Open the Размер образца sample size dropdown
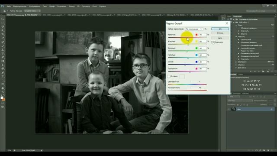The width and height of the screenshot is (277, 156). [32, 11]
